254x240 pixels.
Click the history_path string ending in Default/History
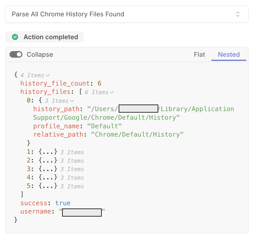(x=134, y=113)
